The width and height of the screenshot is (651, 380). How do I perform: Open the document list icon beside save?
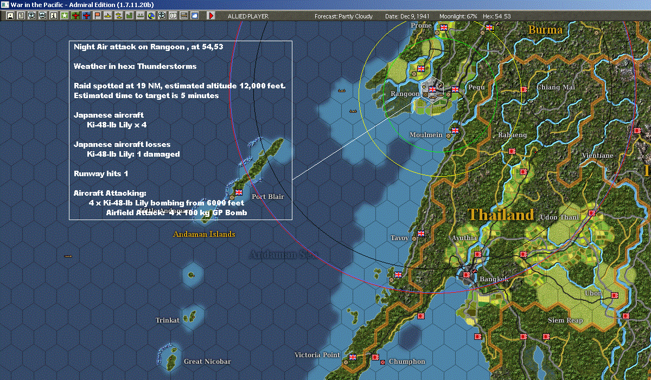tap(21, 16)
